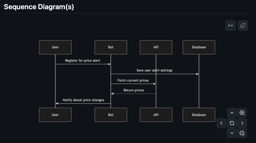The width and height of the screenshot is (256, 143).
Task: Click the top Database participant box
Action: (199, 47)
